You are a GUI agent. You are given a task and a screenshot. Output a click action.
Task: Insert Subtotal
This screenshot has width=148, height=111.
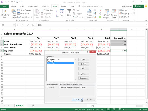point(124,17)
